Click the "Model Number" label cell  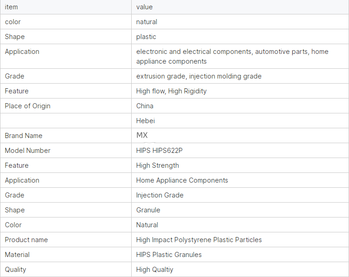(27, 151)
